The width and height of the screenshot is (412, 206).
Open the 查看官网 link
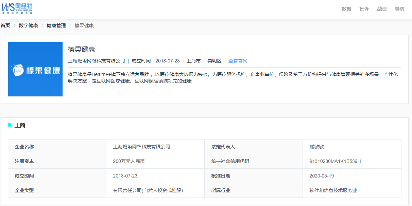click(238, 61)
